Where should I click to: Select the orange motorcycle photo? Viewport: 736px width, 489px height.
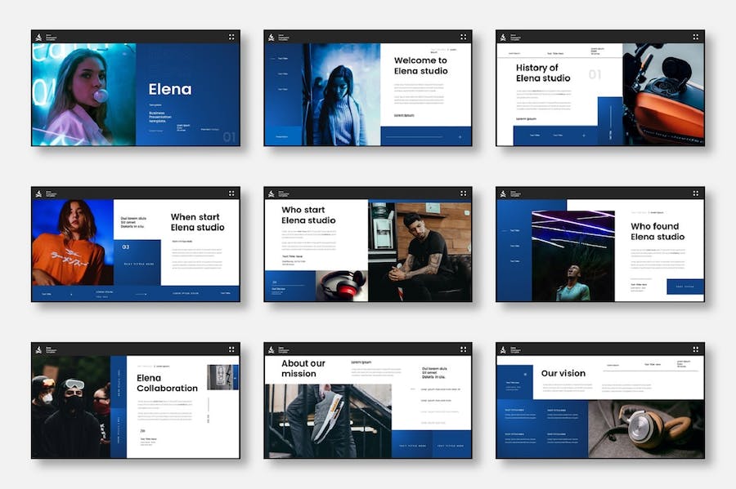point(663,94)
